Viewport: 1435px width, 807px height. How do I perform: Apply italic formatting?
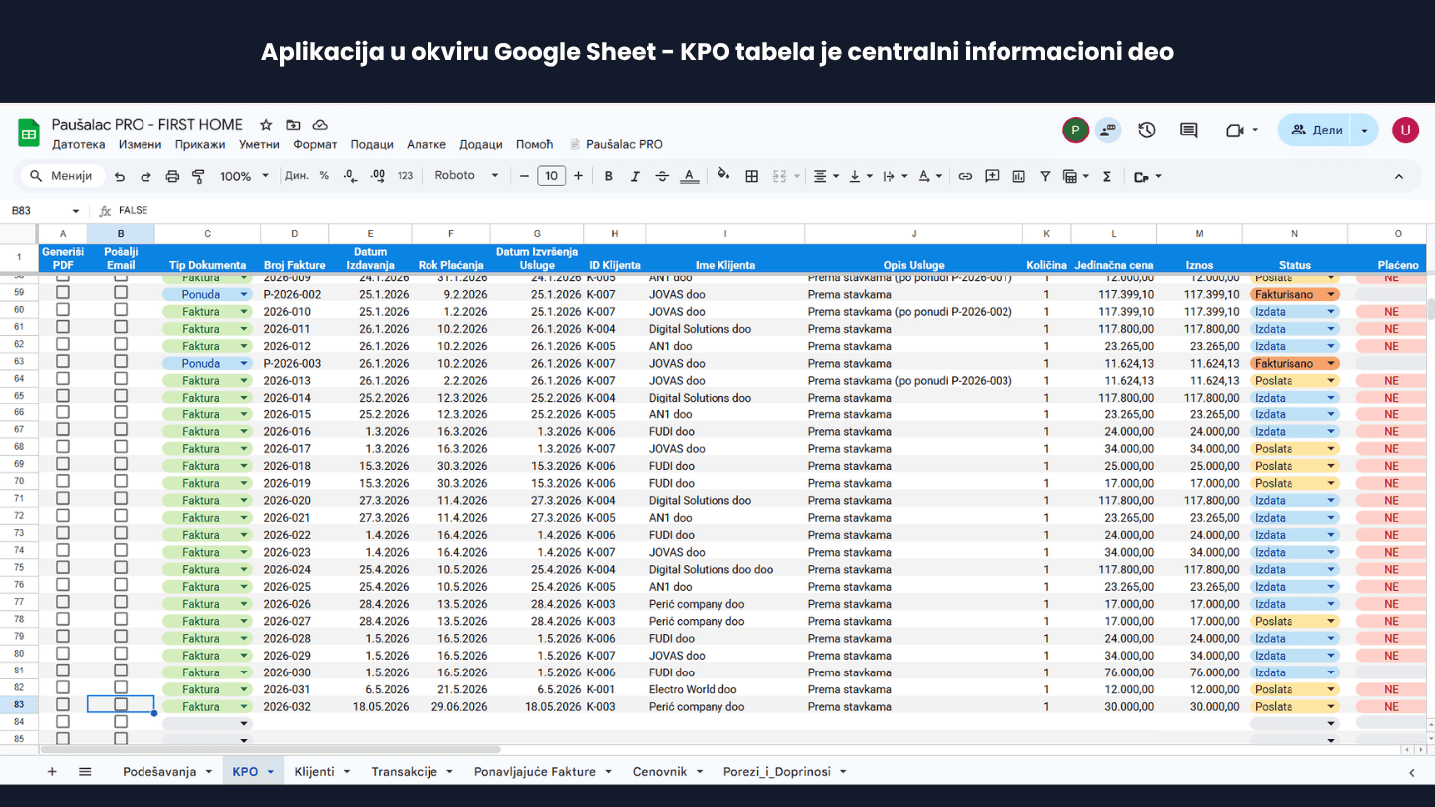click(x=635, y=176)
